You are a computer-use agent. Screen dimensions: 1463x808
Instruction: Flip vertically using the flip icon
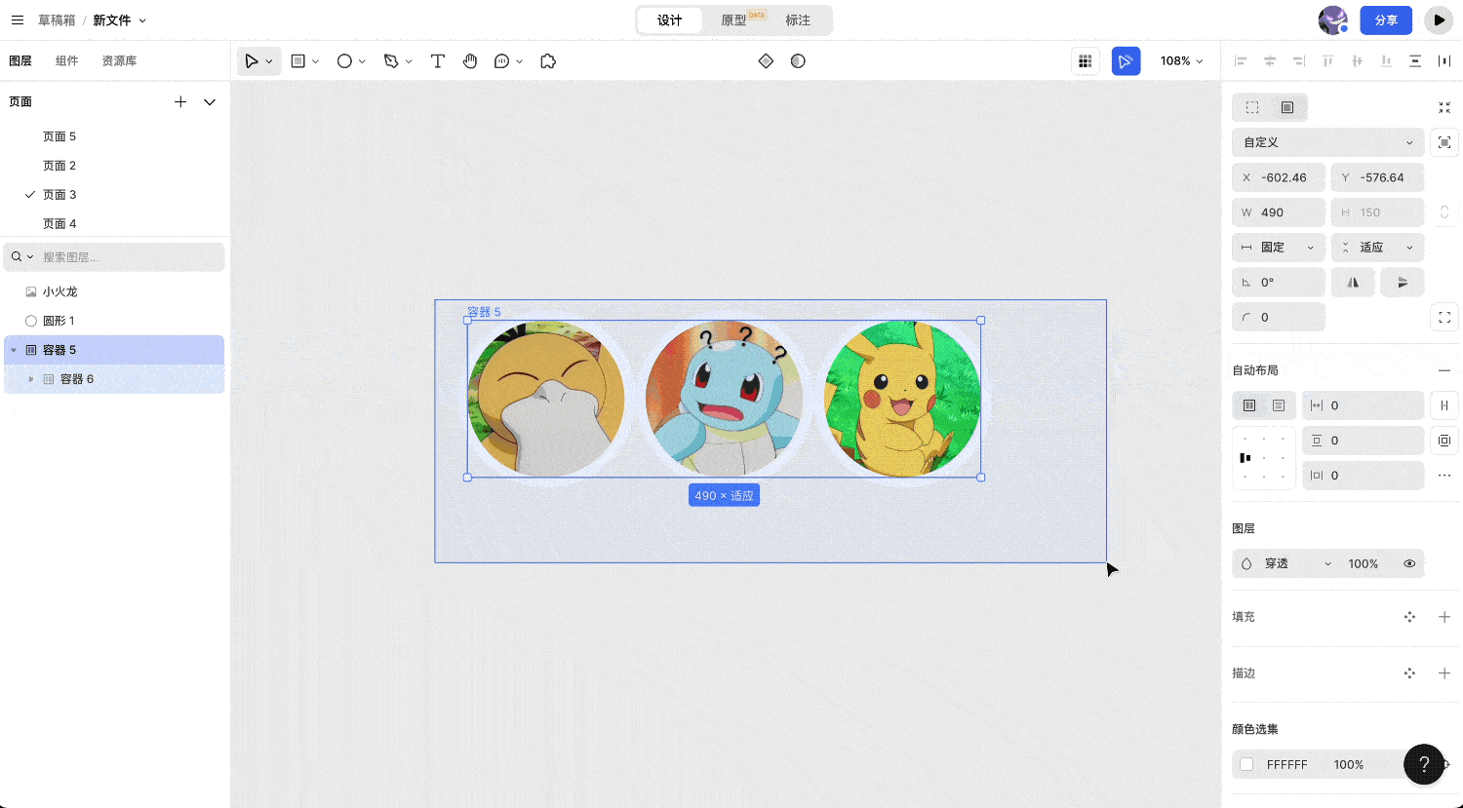[x=1403, y=283]
